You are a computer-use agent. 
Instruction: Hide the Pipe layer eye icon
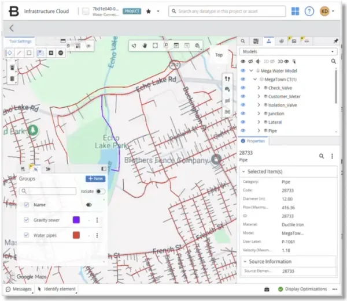(x=243, y=131)
